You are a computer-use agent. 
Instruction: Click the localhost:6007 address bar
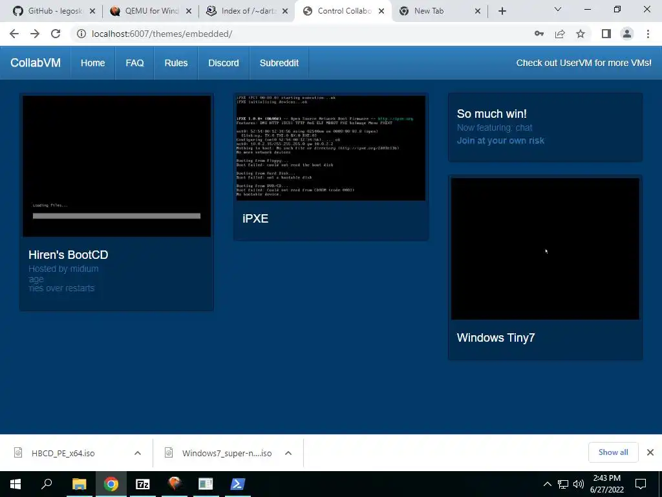click(x=304, y=34)
